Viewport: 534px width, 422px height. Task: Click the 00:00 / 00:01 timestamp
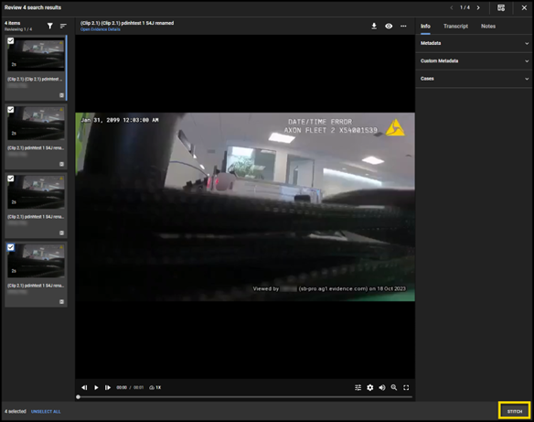pyautogui.click(x=130, y=387)
